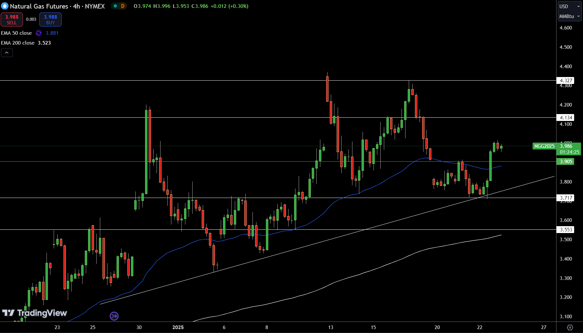Viewport: 583px width, 333px height.
Task: Click the EMA 50 value 3.881
Action: [52, 33]
